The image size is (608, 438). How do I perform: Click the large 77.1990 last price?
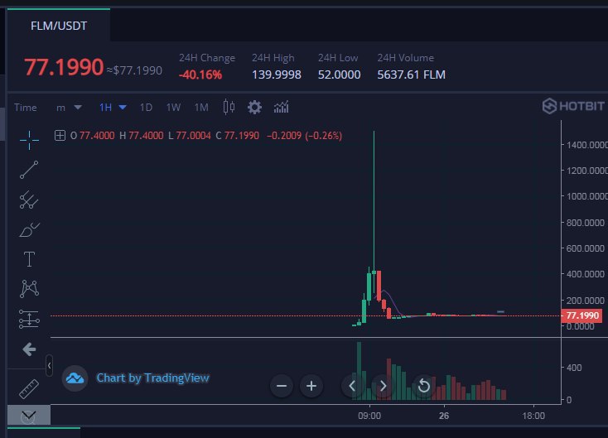point(64,67)
